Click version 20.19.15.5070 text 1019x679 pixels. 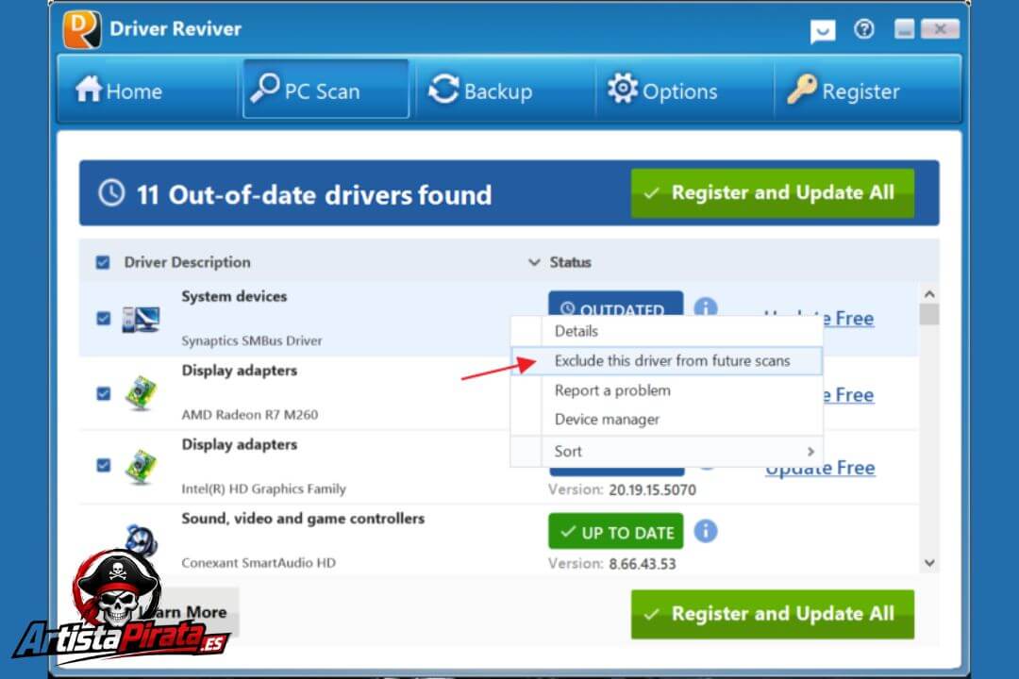(x=652, y=490)
